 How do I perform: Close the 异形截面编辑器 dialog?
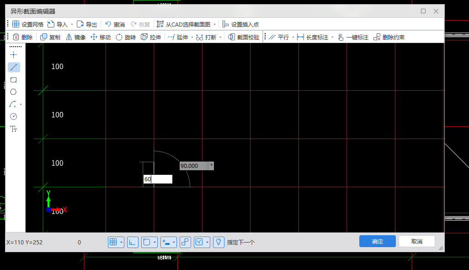[x=436, y=11]
